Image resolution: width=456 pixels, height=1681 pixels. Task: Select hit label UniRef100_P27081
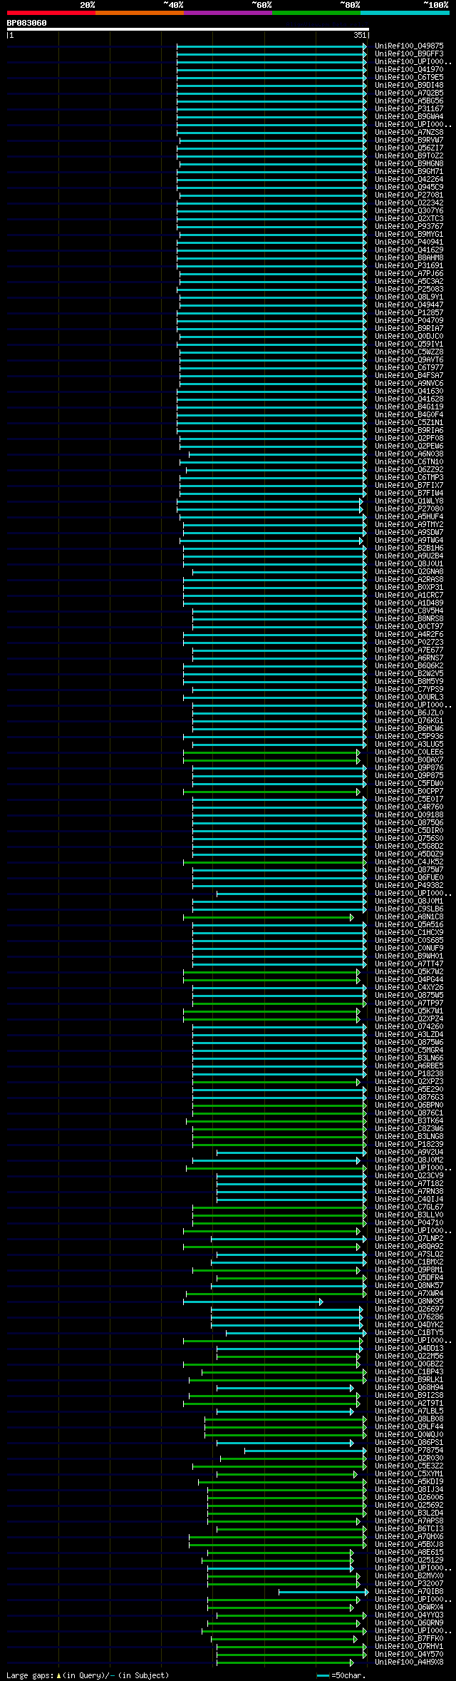pos(409,195)
